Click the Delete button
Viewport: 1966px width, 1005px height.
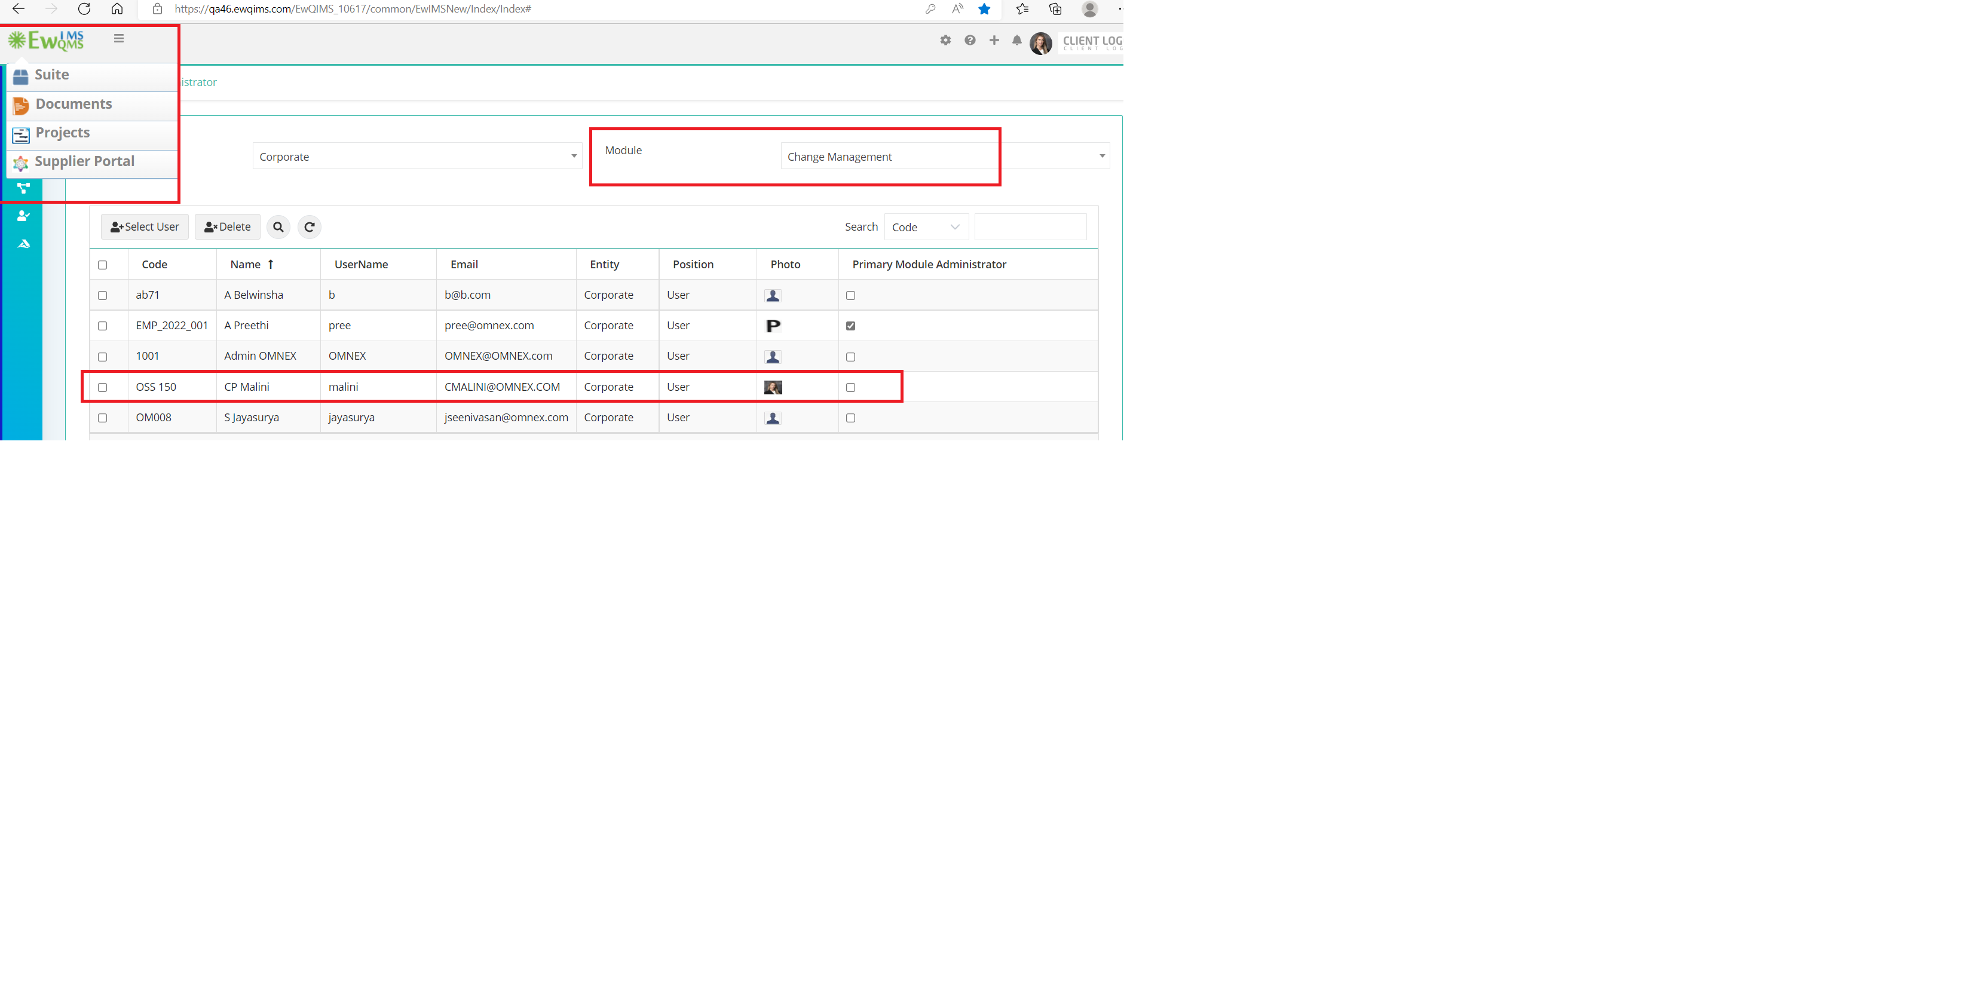point(228,226)
